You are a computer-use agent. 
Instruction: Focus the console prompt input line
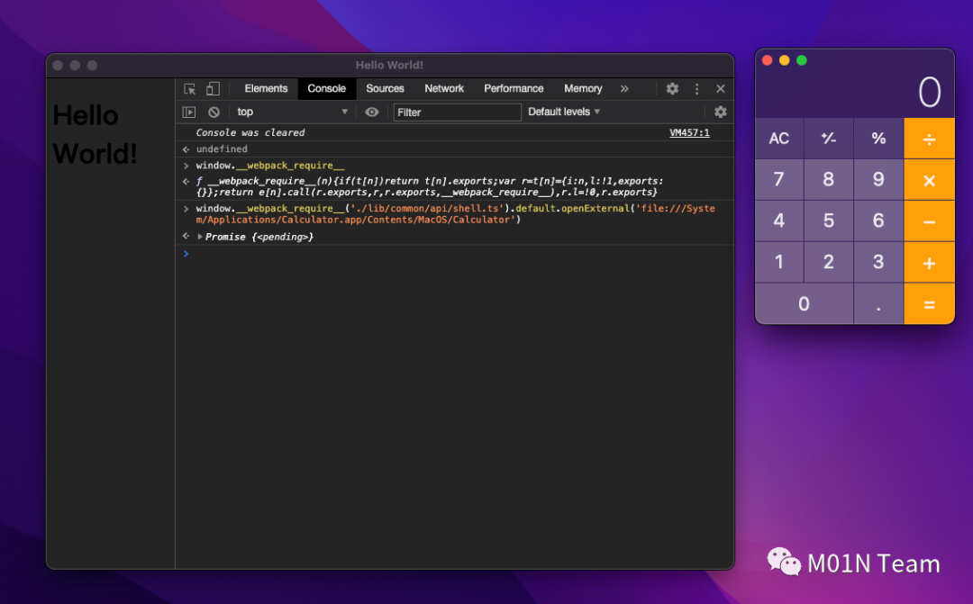pos(459,254)
